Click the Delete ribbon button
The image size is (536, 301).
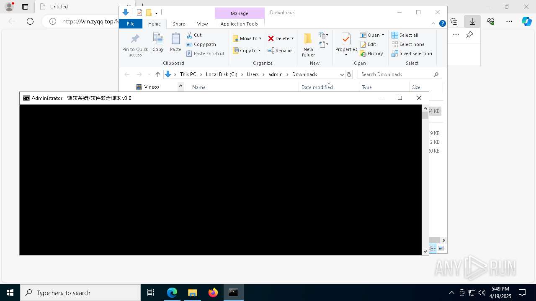278,38
